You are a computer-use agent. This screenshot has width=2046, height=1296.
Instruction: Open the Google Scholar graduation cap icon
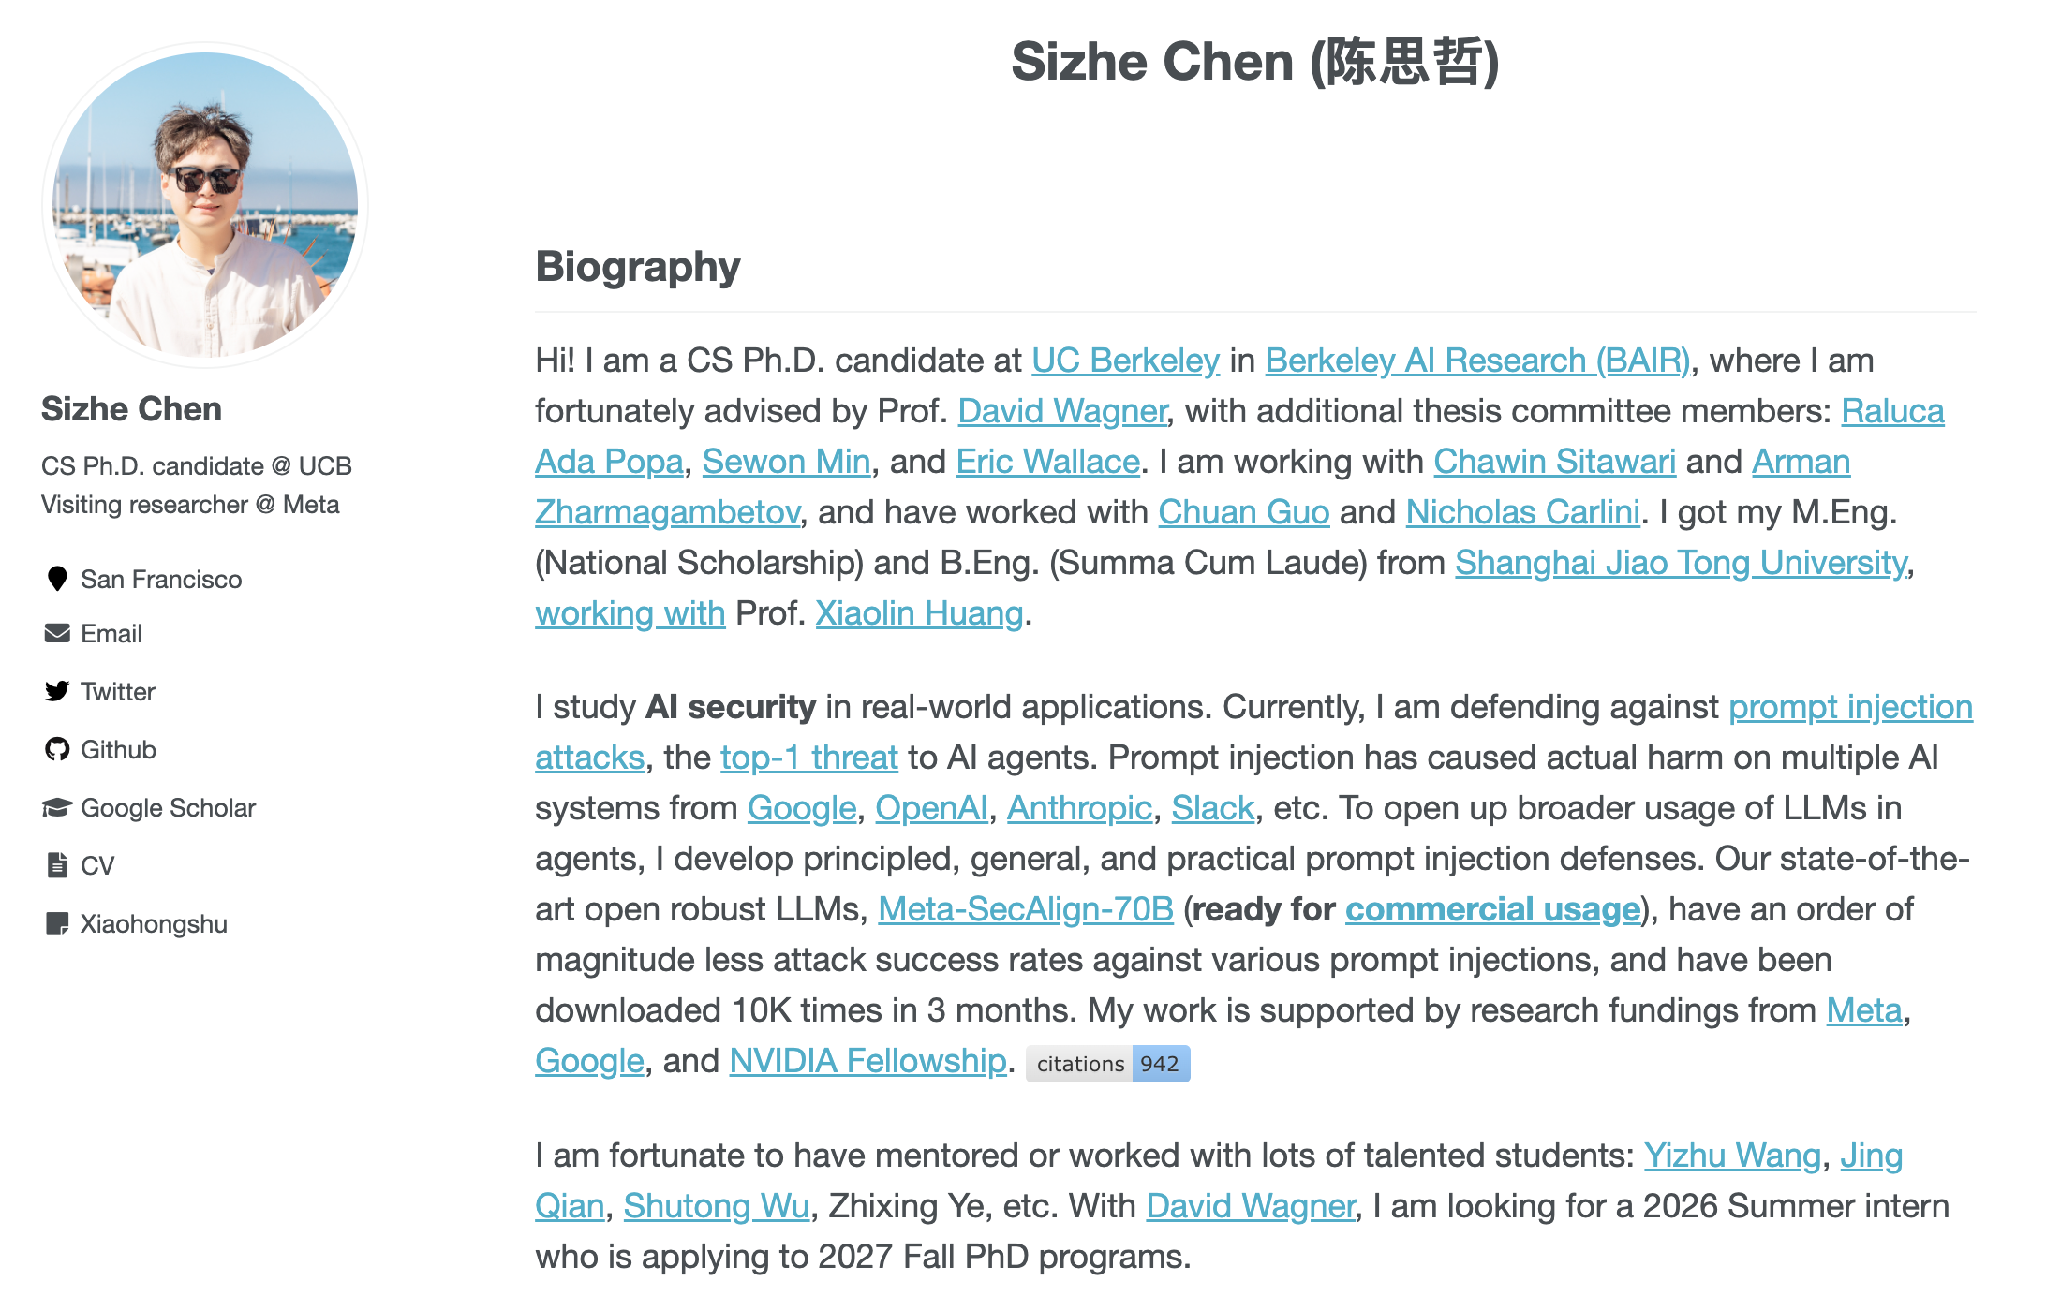point(57,807)
